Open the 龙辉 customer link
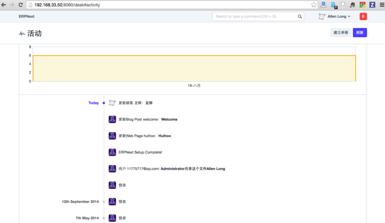The height and width of the screenshot is (223, 385). click(149, 103)
